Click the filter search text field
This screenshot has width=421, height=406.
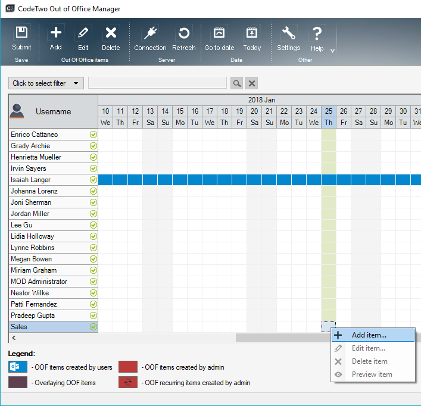coord(157,83)
